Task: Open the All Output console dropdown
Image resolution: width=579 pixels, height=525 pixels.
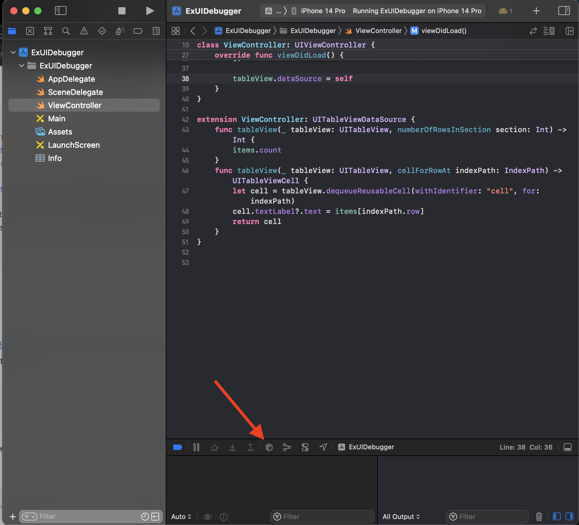Action: (x=401, y=517)
